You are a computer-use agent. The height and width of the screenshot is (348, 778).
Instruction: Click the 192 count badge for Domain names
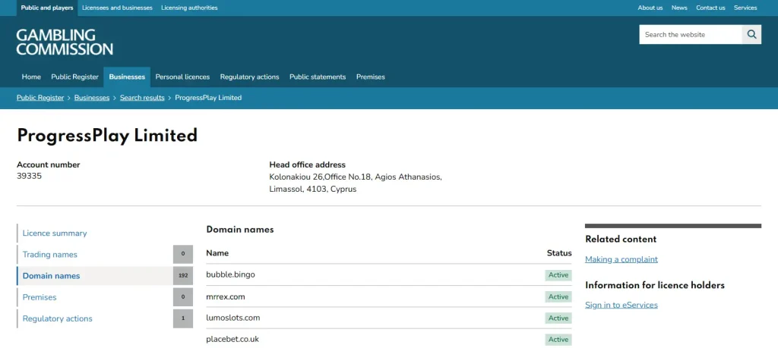tap(183, 276)
